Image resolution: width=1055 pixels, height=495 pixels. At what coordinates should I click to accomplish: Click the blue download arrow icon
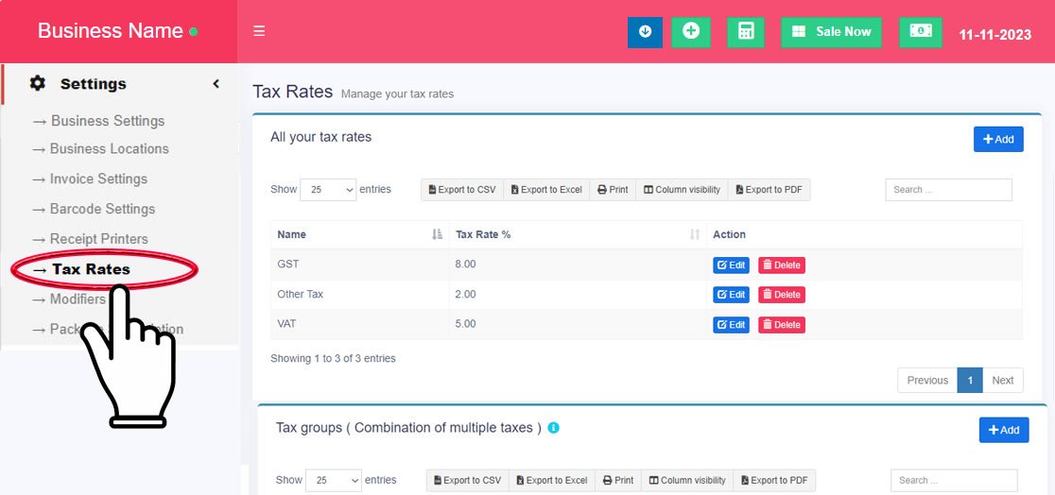coord(645,31)
